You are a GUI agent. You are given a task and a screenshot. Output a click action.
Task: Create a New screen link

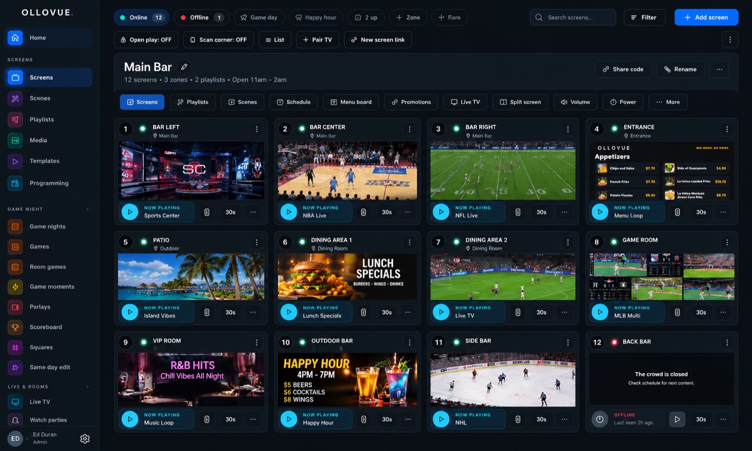[x=378, y=40]
